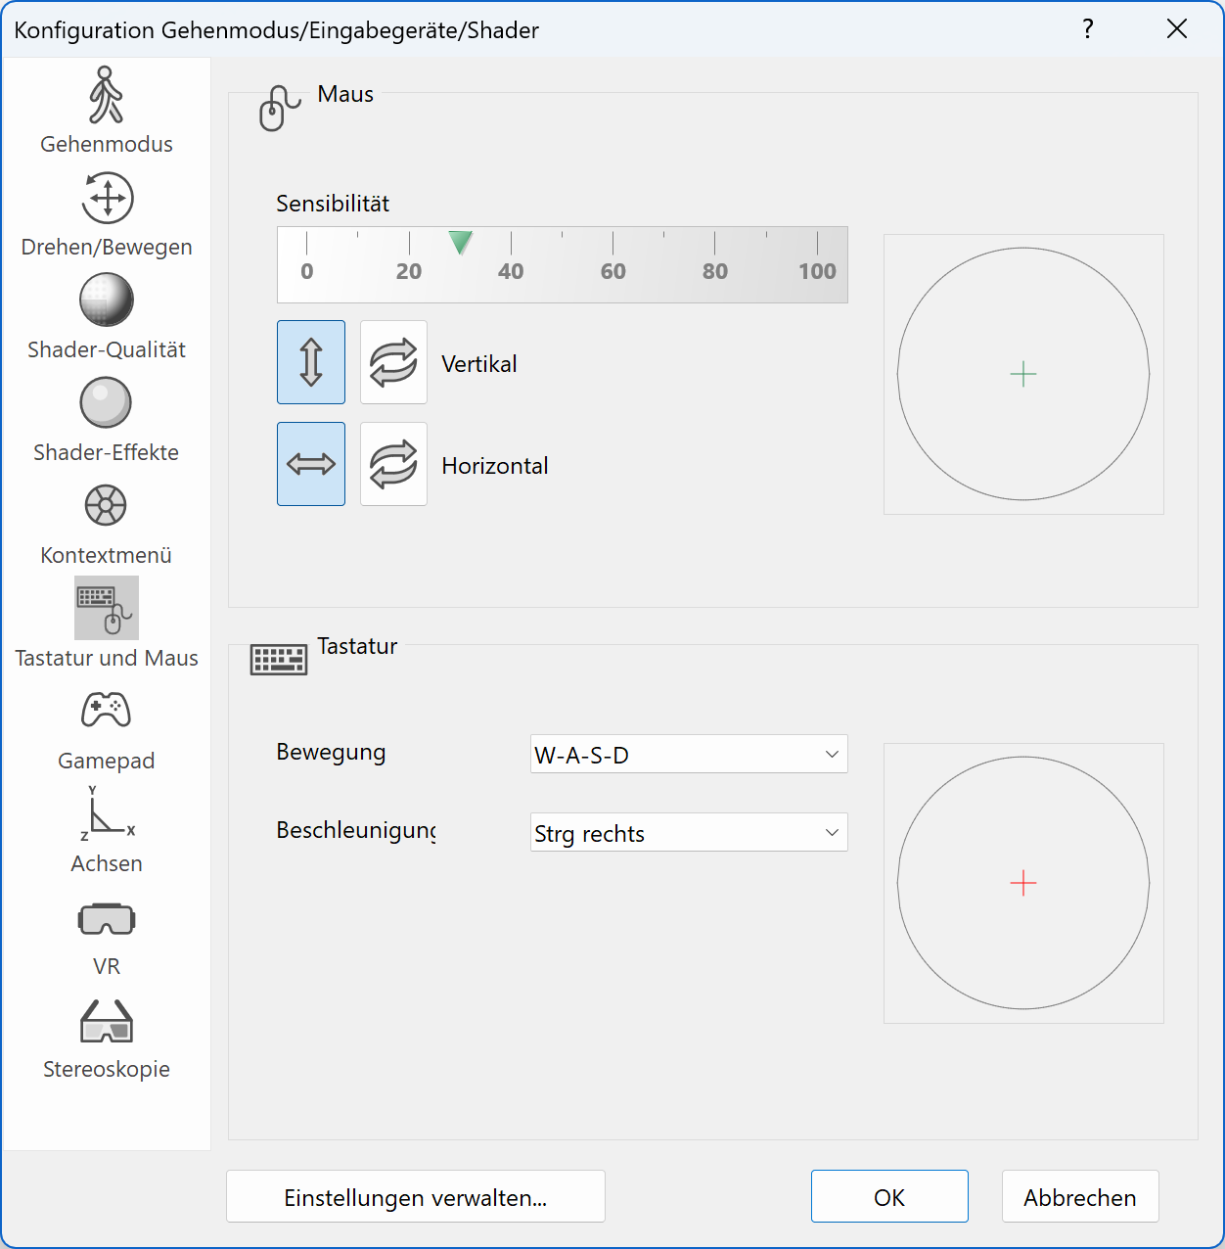Toggle invert for Horizontal axis
The width and height of the screenshot is (1225, 1249).
pyautogui.click(x=393, y=464)
